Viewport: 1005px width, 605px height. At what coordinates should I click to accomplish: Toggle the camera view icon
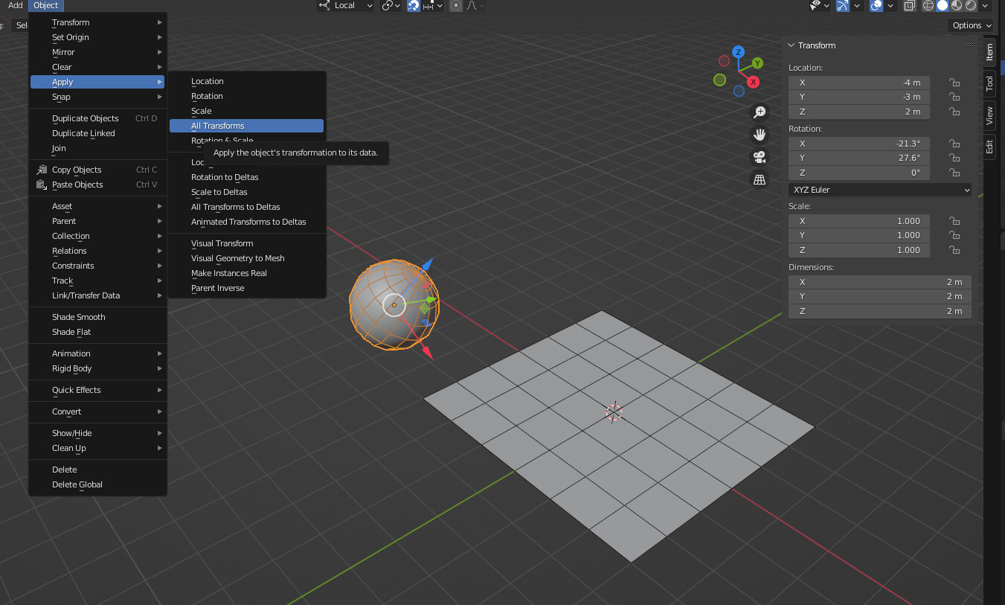tap(760, 157)
